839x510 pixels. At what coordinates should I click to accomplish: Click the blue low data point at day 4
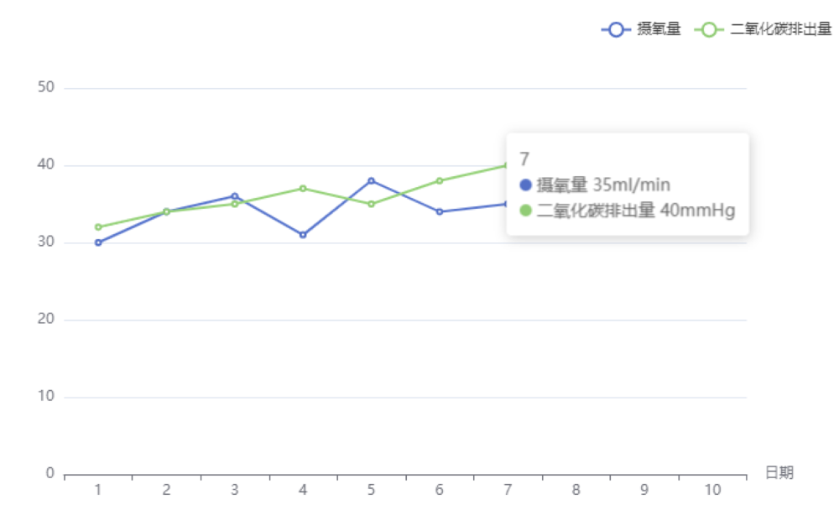tap(303, 235)
